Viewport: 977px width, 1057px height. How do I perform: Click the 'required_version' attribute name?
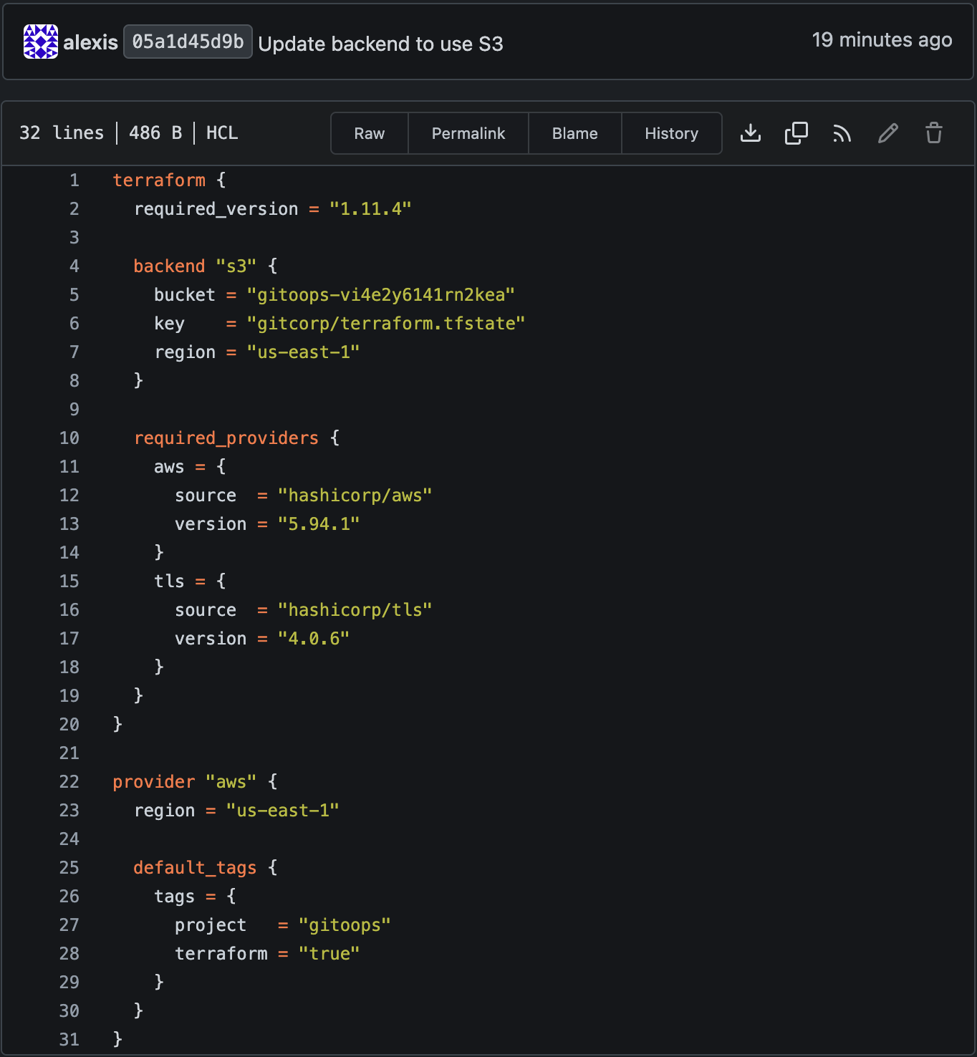tap(216, 209)
